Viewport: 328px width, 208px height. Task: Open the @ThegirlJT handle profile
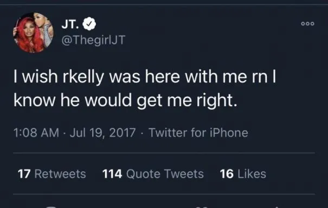[x=93, y=40]
